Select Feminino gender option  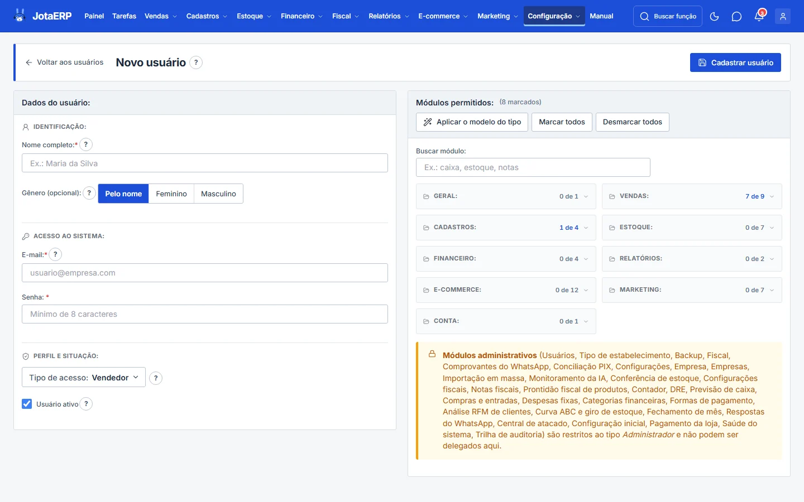click(x=171, y=194)
